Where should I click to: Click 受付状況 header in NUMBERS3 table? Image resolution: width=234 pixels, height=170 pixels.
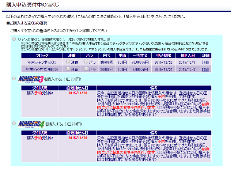point(40,88)
